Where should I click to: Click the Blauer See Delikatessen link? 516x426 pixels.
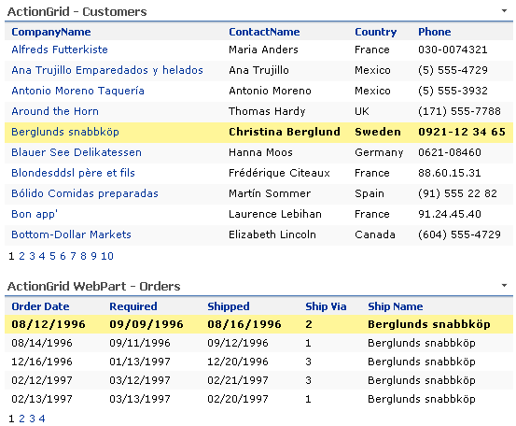77,152
